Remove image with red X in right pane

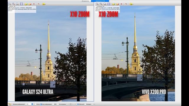121,4
